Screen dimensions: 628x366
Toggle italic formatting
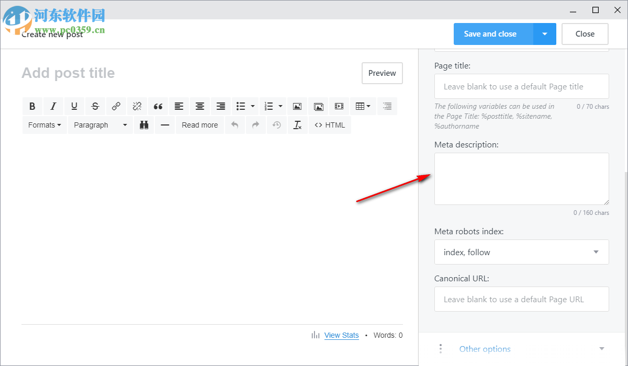53,106
